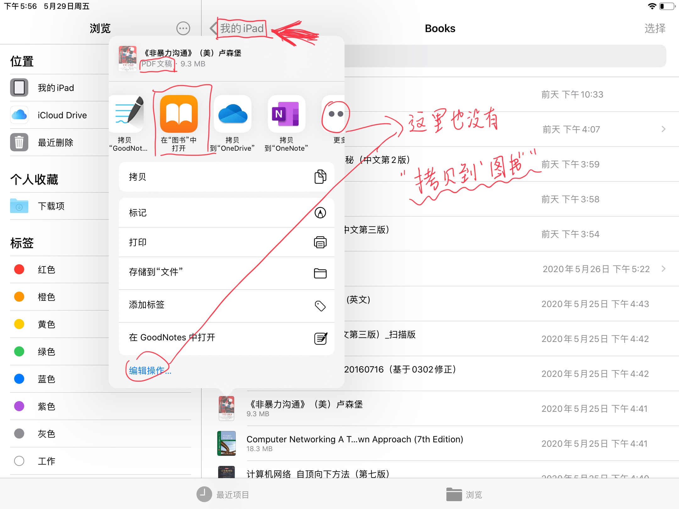Open the Browse sidebar options ellipsis
This screenshot has height=509, width=679.
183,28
